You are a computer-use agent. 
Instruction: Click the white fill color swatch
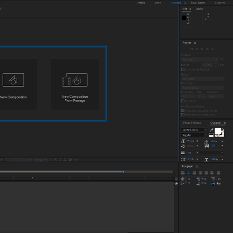click(x=218, y=131)
